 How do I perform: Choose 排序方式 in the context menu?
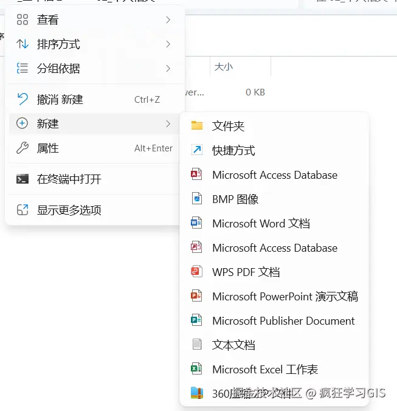click(x=94, y=44)
